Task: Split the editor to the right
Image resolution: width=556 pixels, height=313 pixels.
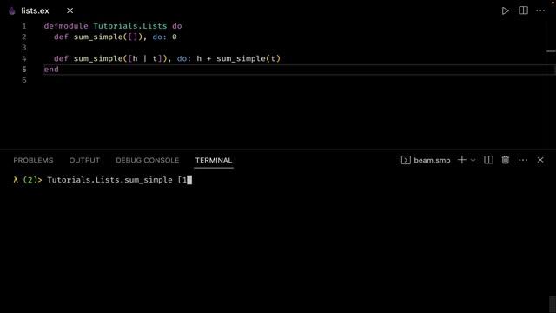Action: 523,10
